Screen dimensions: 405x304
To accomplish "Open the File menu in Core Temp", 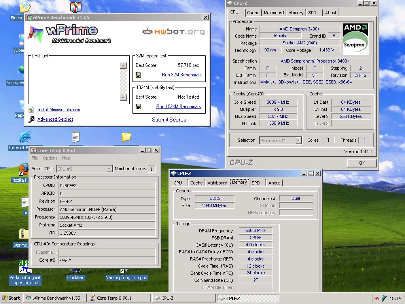I will (x=35, y=158).
